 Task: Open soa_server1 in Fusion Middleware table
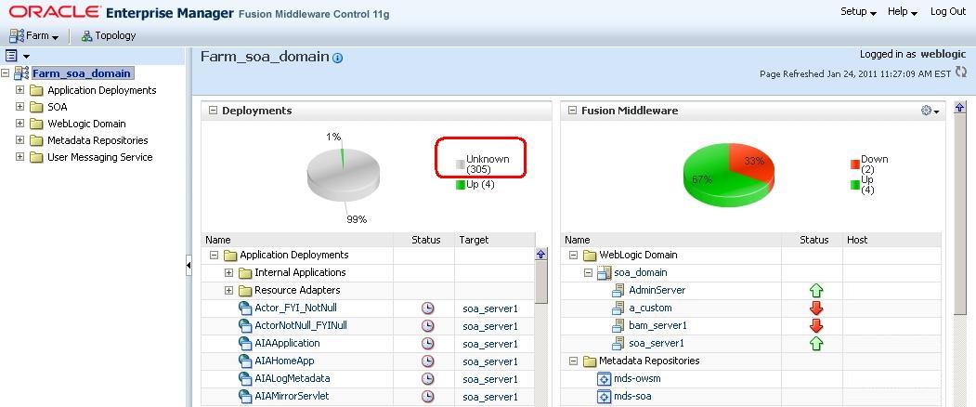coord(656,343)
